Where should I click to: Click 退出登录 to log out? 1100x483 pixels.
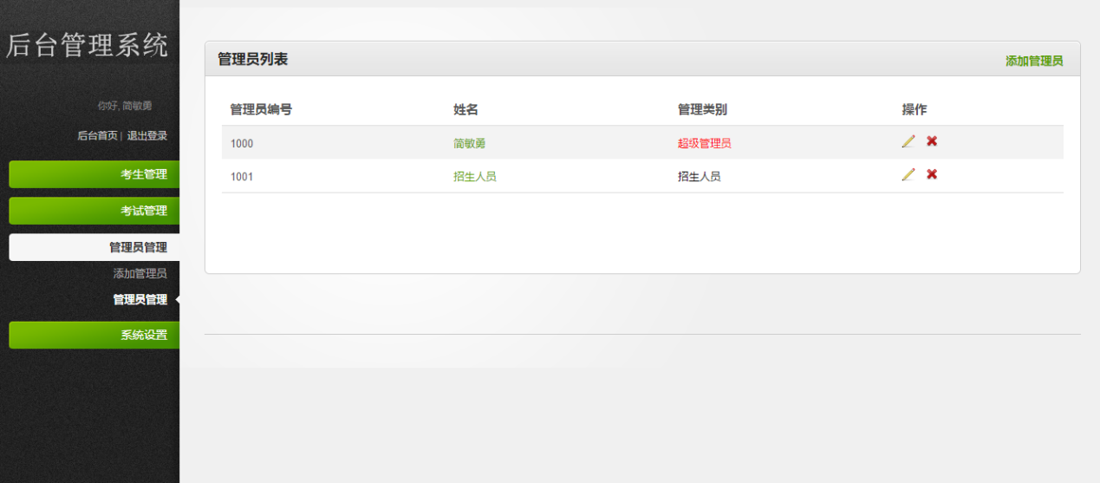[147, 135]
